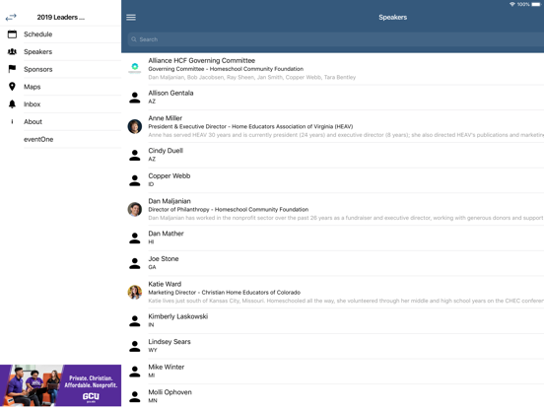Tap Dan Mather's avatar placeholder
544x408 pixels.
point(135,238)
